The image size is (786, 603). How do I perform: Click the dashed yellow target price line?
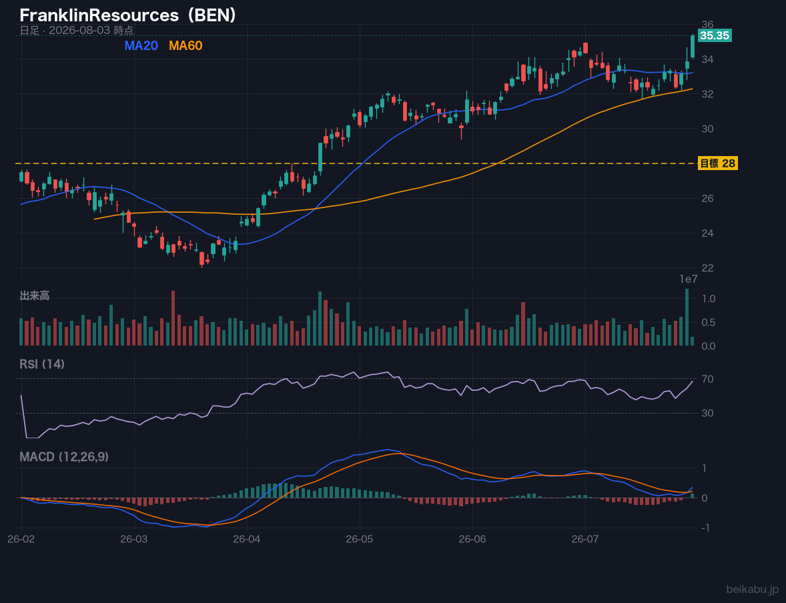356,163
